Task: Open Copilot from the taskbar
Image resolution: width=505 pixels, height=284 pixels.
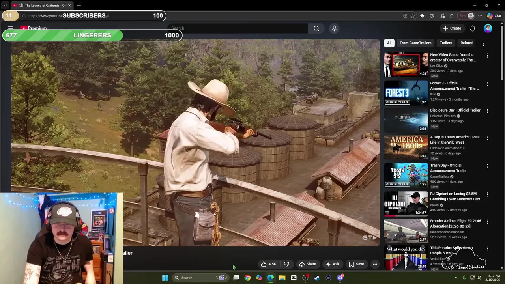Action: [x=259, y=278]
